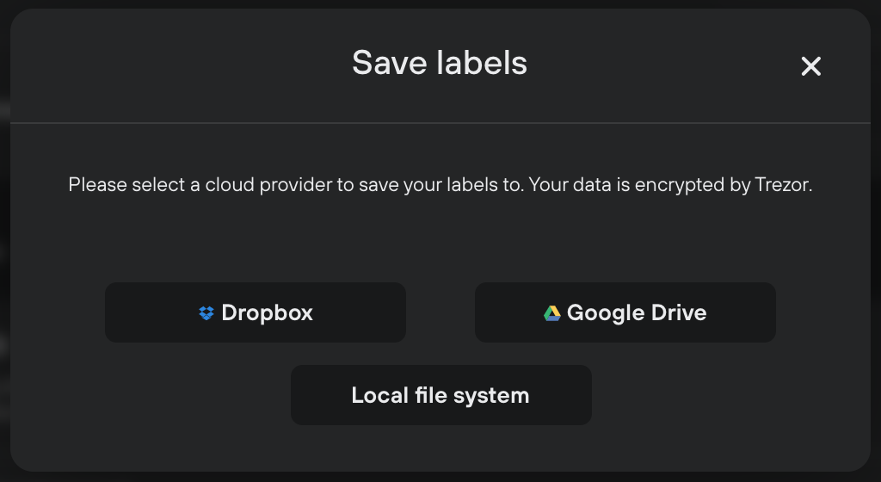
Task: Select Google Drive to save labels
Action: point(625,312)
